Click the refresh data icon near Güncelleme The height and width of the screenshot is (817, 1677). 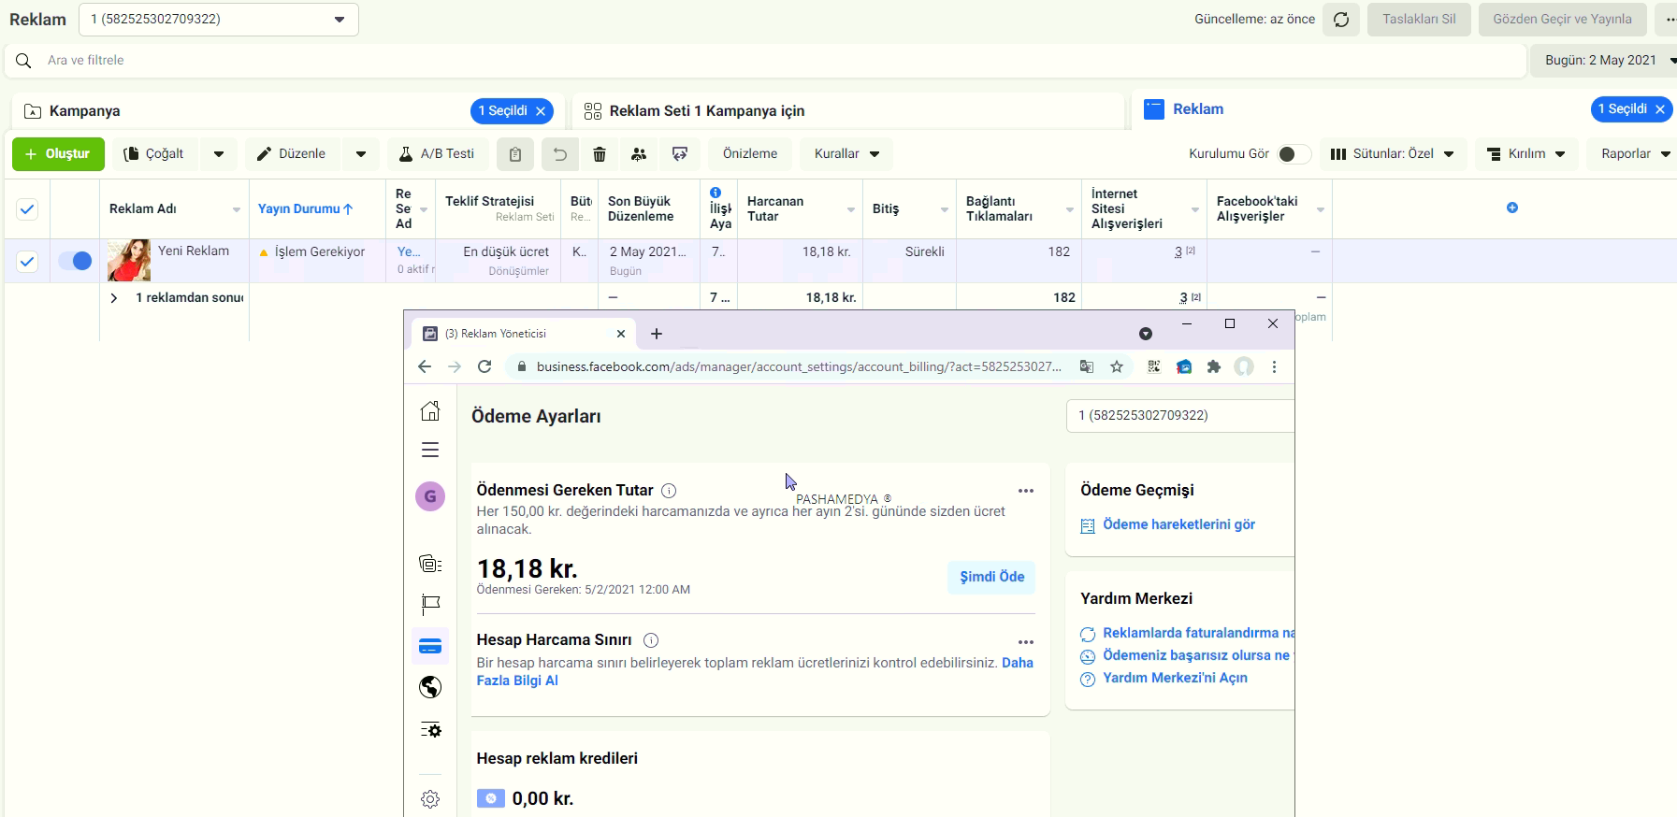pos(1341,20)
